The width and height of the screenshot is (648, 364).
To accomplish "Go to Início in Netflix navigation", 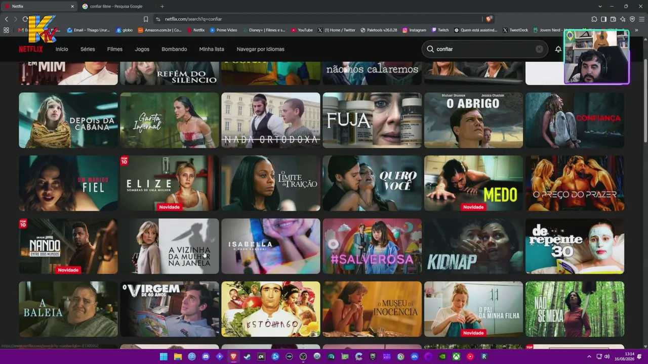I will click(62, 49).
